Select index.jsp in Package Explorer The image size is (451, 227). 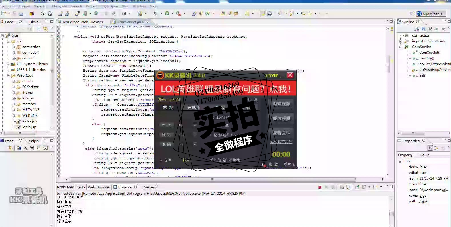(29, 121)
